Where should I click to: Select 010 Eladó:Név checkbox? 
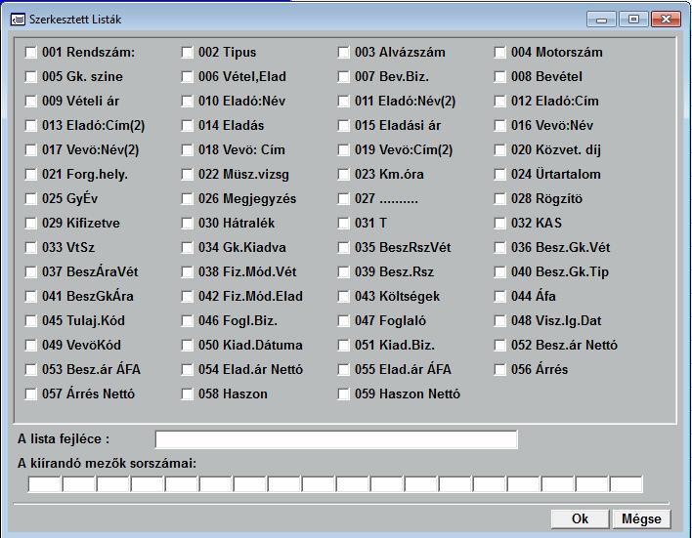(x=187, y=101)
